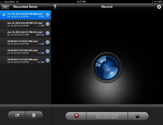Open details arrow for 6:21:31 PM-551.mp4
The width and height of the screenshot is (163, 125).
(47, 33)
